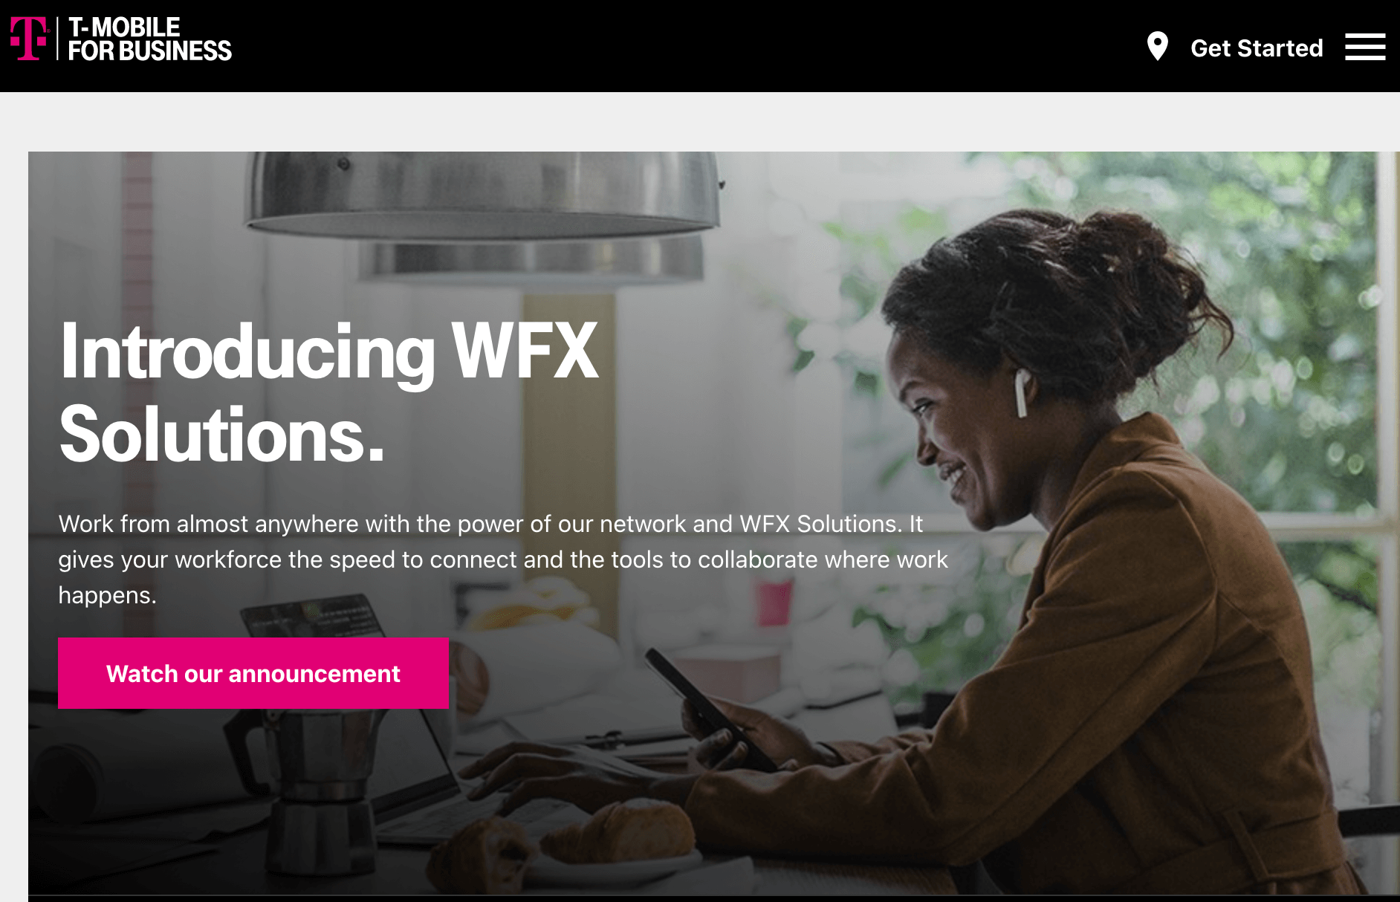Click the magenta T-Mobile T logo
Viewport: 1400px width, 902px height.
29,39
